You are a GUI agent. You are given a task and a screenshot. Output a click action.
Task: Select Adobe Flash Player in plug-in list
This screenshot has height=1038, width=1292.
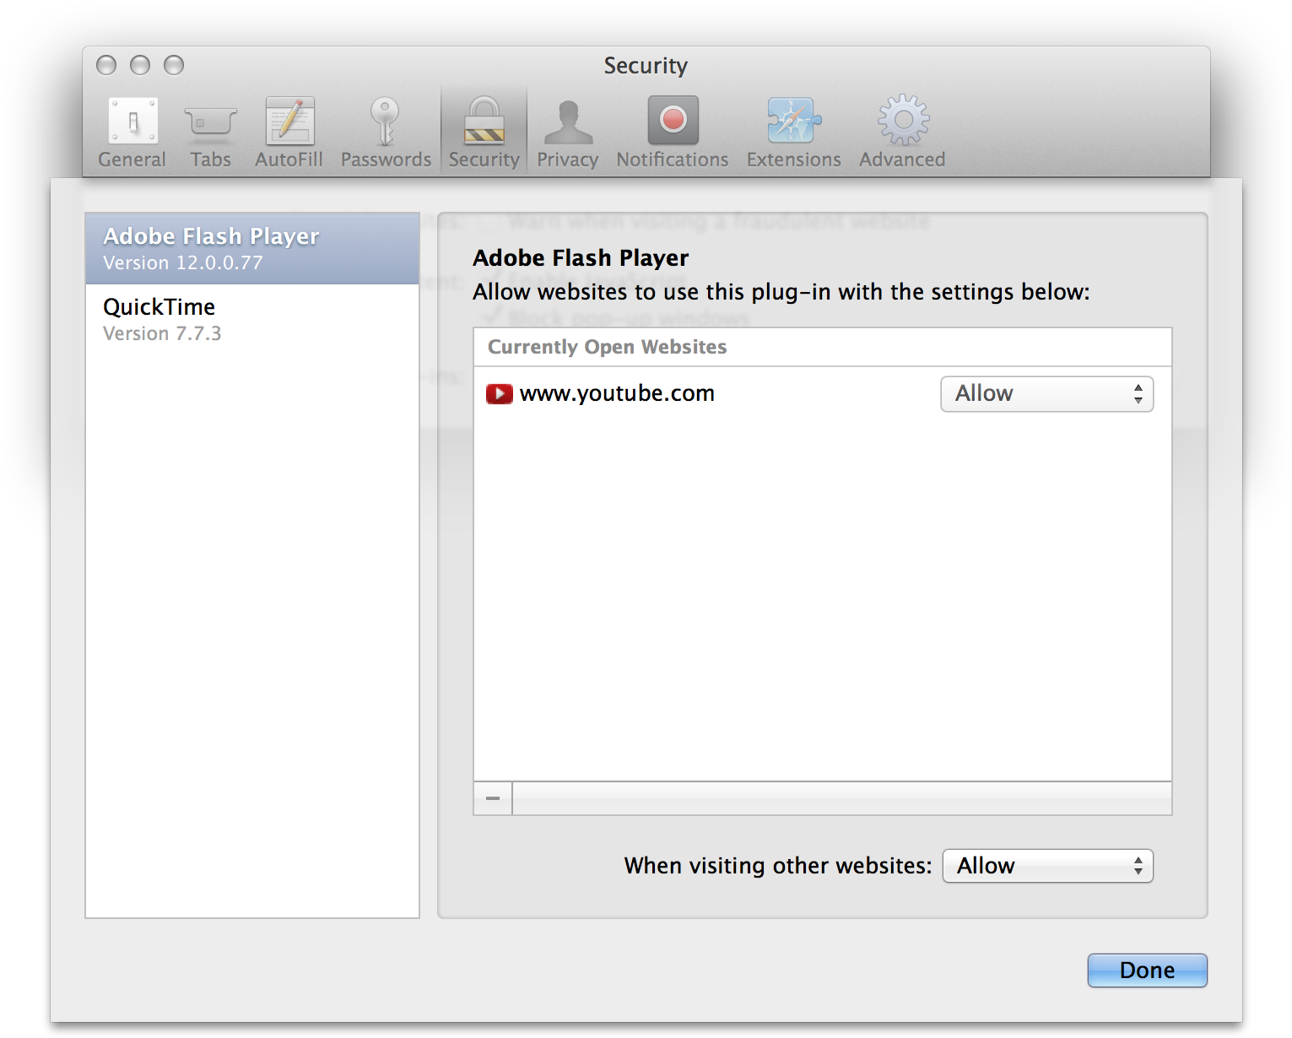point(252,248)
